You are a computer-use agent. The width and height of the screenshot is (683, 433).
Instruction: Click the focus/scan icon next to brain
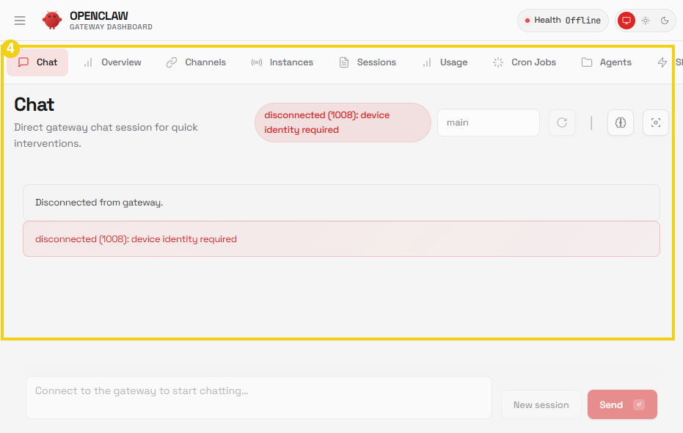click(x=655, y=123)
